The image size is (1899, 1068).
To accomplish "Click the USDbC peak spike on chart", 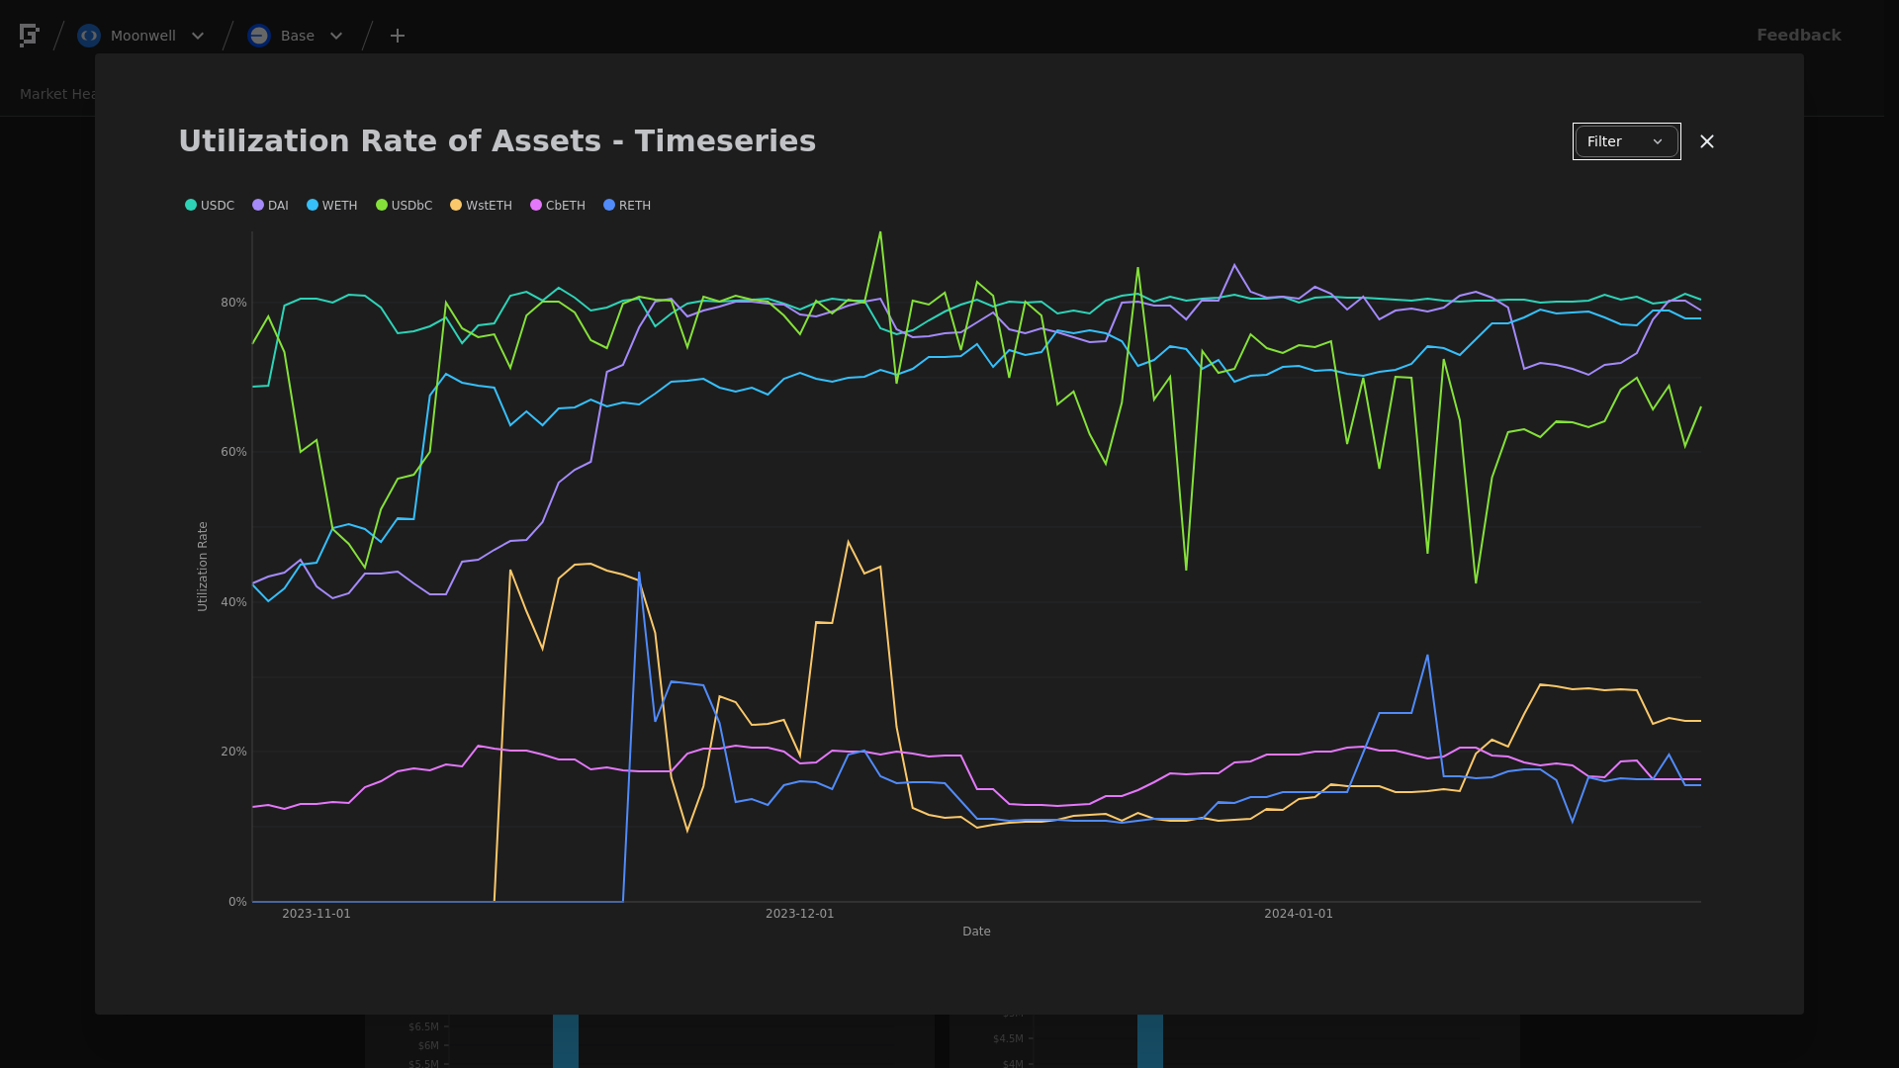I will click(x=880, y=233).
